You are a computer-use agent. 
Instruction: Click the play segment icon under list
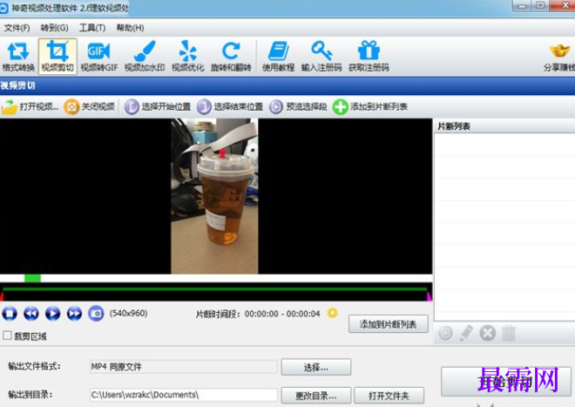click(x=445, y=333)
